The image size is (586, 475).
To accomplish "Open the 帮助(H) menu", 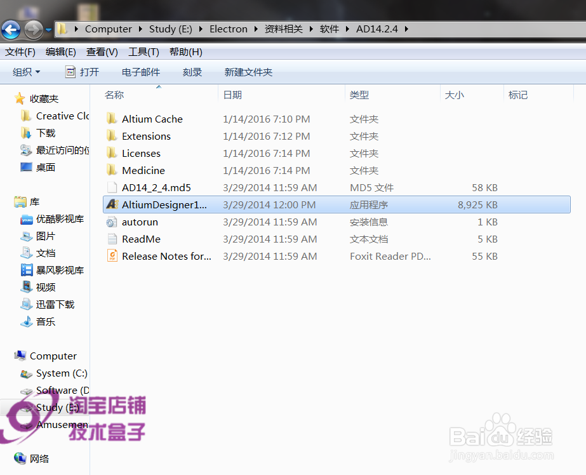I will [x=186, y=52].
